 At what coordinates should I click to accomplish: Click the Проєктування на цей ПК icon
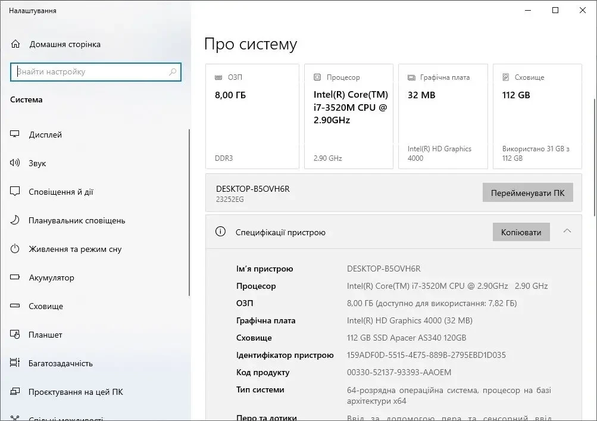click(15, 391)
